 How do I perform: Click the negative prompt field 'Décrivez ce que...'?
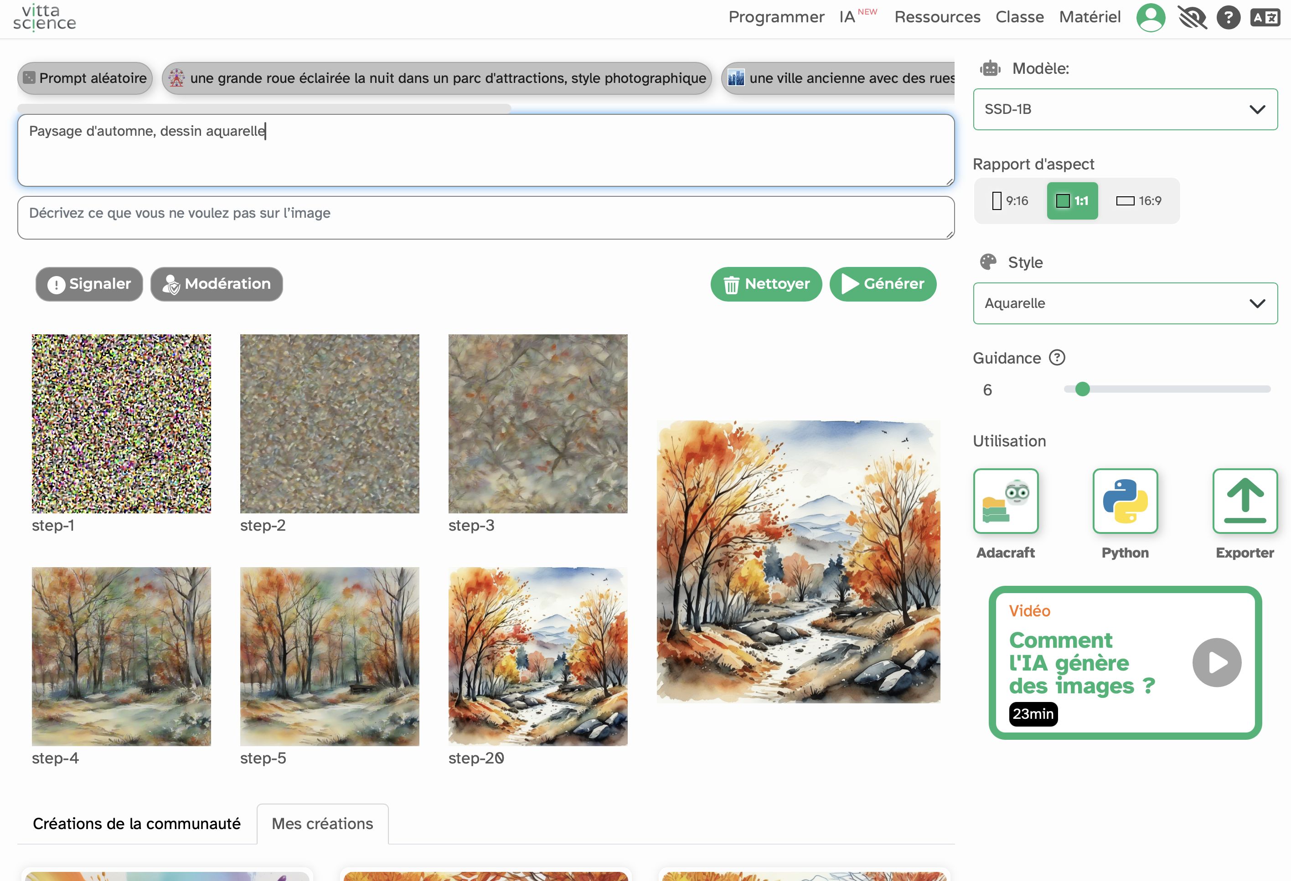coord(486,218)
